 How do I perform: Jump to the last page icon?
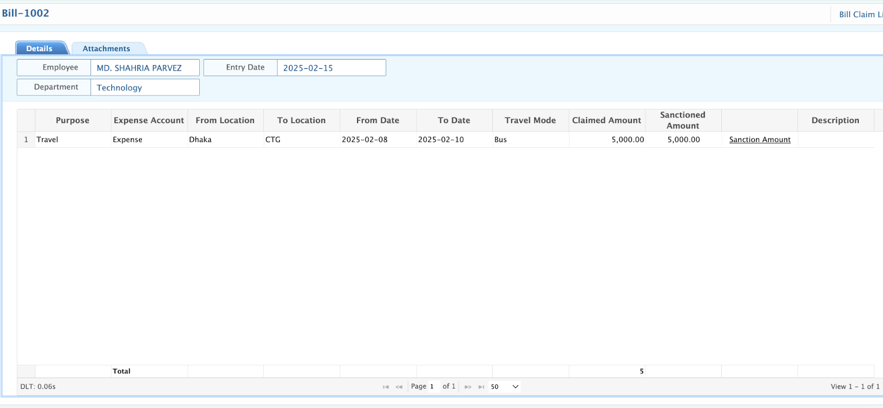tap(481, 387)
